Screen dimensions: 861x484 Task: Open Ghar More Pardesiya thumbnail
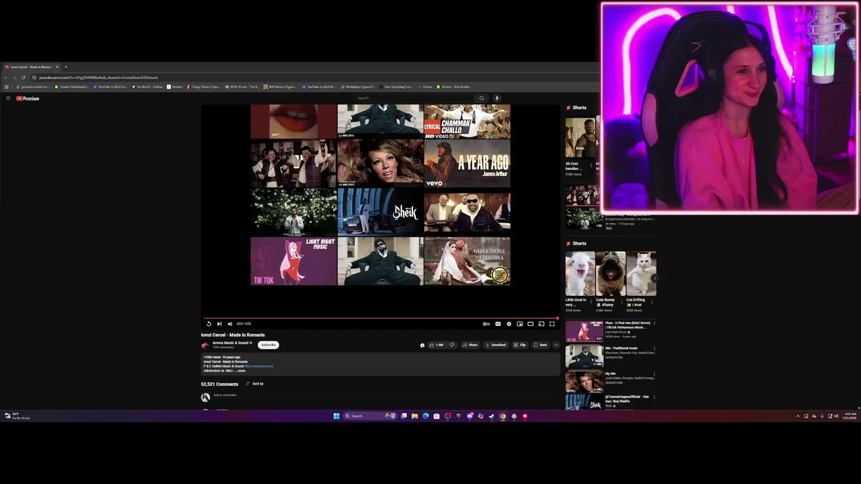click(x=467, y=261)
